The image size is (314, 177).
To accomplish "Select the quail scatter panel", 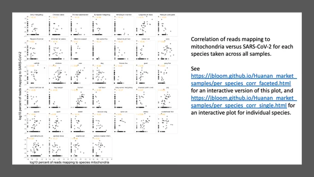I will point(59,123).
